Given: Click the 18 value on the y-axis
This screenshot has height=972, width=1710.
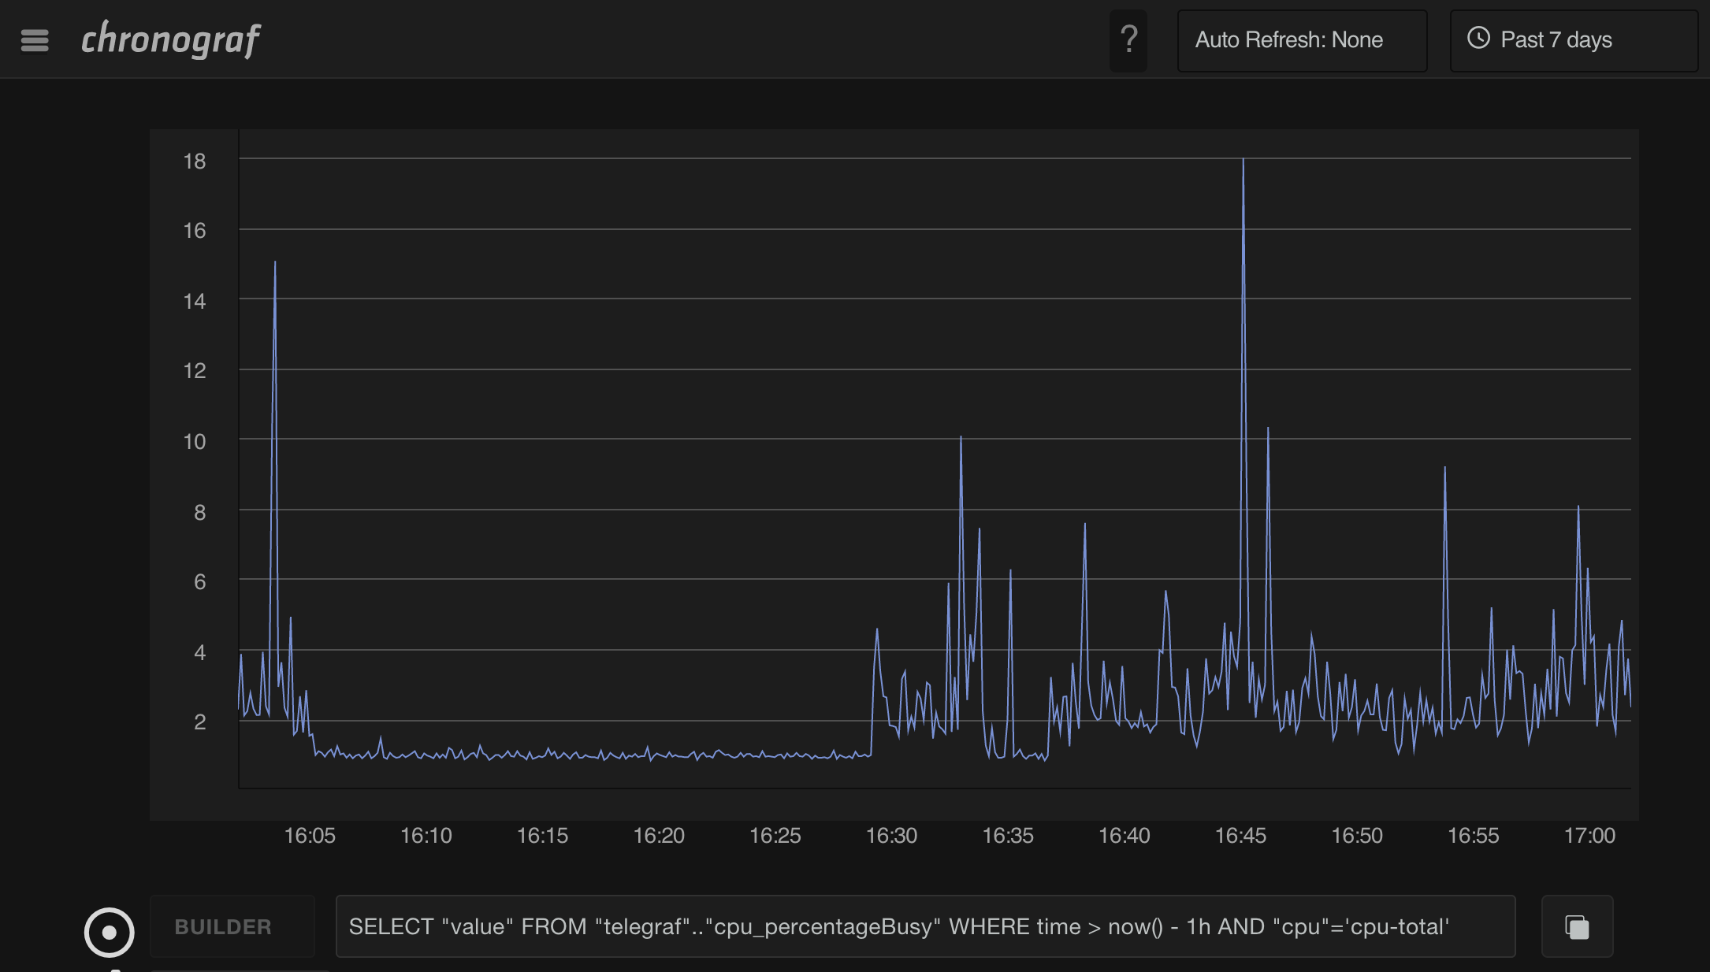Looking at the screenshot, I should click(195, 161).
